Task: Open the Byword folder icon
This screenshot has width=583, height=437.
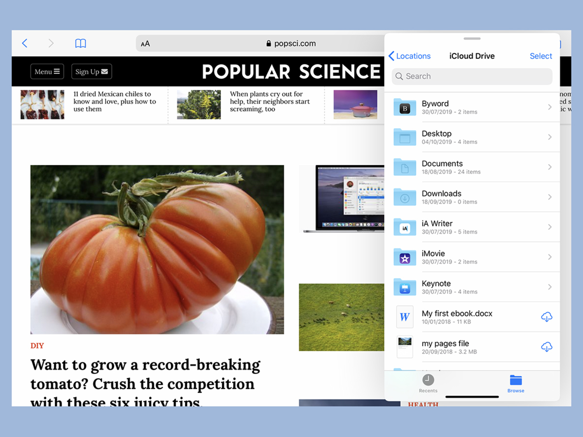Action: point(405,107)
